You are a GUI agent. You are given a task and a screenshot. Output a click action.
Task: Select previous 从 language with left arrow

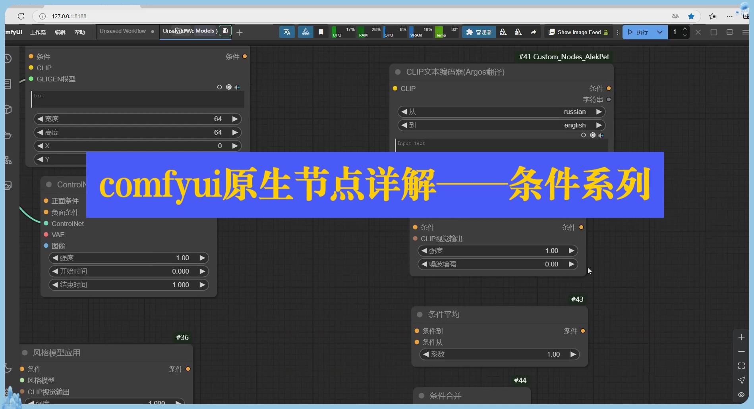coord(404,112)
